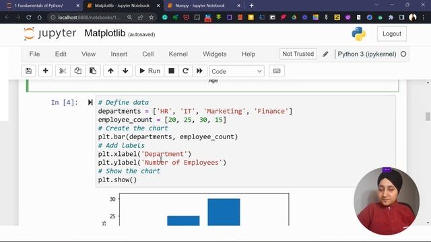The height and width of the screenshot is (242, 431).
Task: Go to the browser home page
Action: [40, 17]
